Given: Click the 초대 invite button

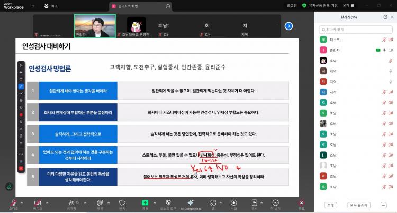Looking at the screenshot, I should pos(331,205).
